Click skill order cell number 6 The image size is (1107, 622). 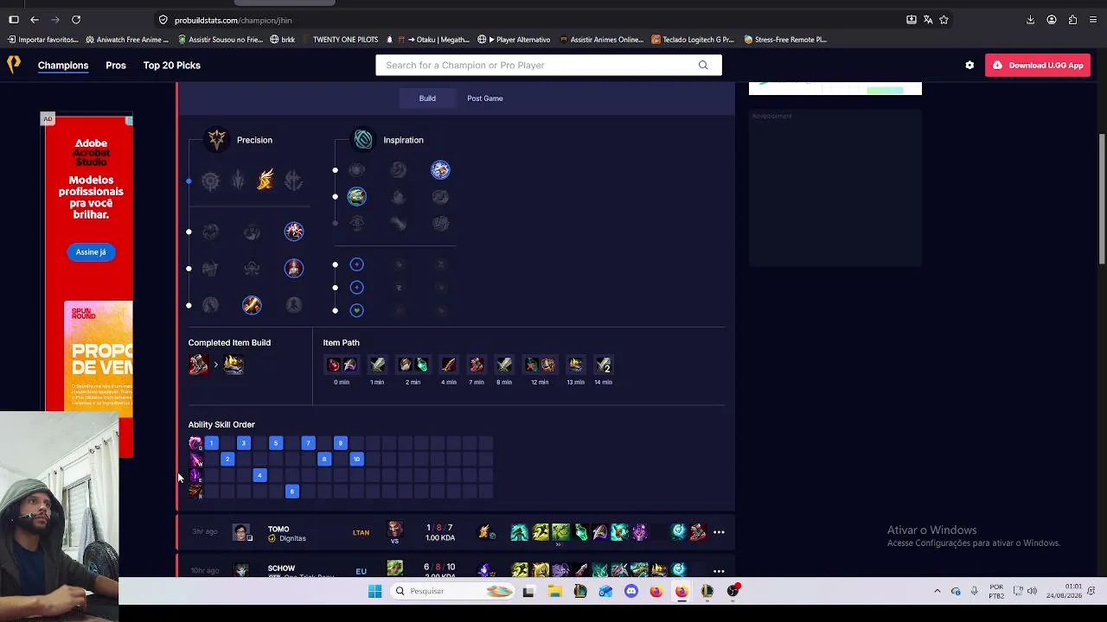coord(292,492)
